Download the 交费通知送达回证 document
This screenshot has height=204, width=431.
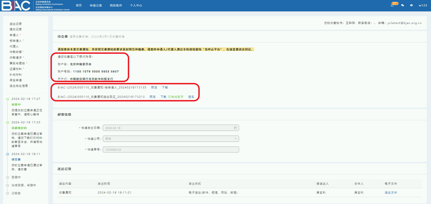163,97
